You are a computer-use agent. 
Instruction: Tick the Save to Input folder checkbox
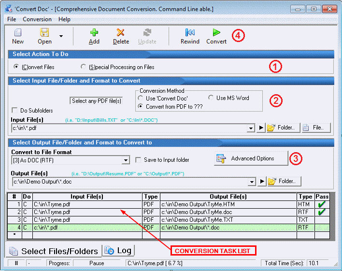click(x=139, y=160)
